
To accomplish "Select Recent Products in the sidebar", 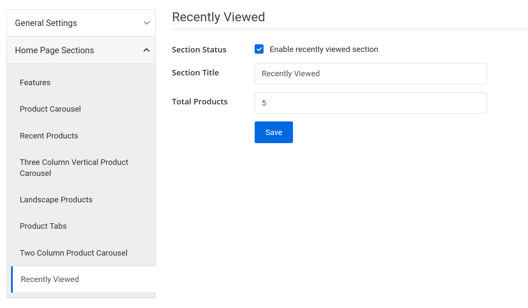I will coord(49,135).
